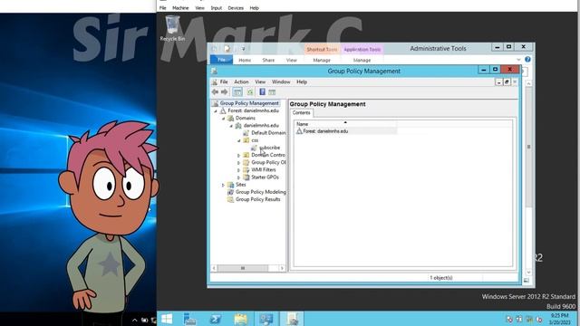
Task: Expand the Sites node
Action: pos(224,185)
